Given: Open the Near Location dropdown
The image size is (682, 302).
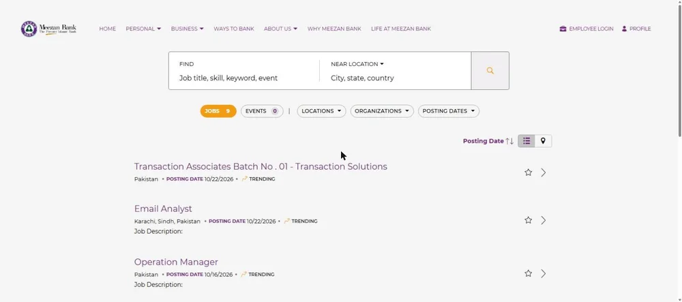Looking at the screenshot, I should [357, 64].
